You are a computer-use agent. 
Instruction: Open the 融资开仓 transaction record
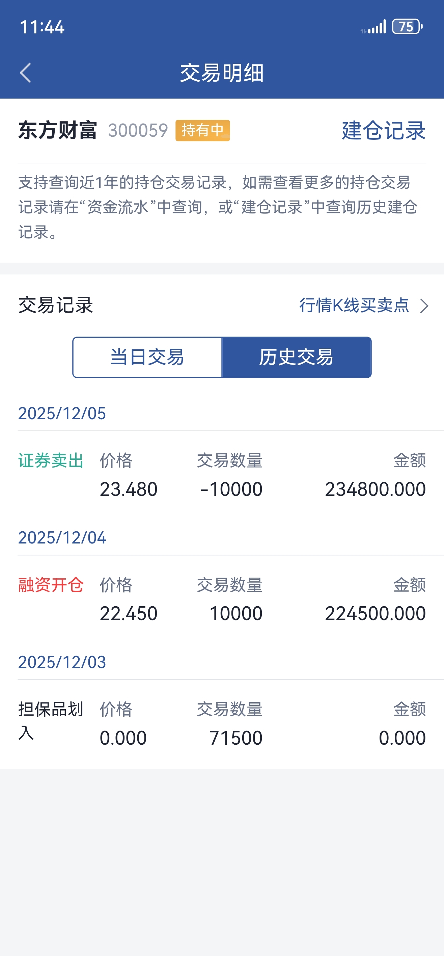(51, 585)
